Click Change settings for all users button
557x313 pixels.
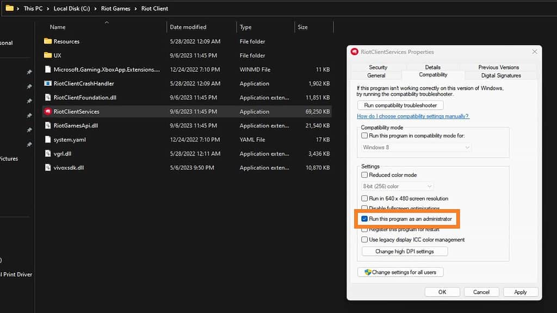tap(400, 272)
